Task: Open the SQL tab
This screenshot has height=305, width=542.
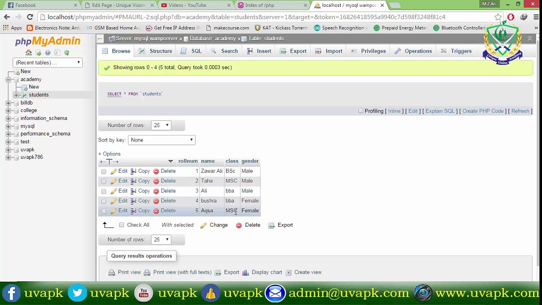Action: tap(191, 51)
